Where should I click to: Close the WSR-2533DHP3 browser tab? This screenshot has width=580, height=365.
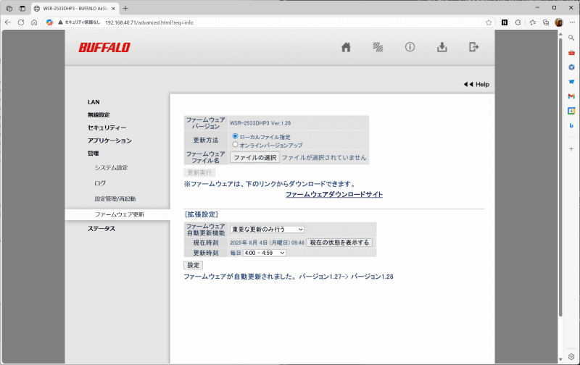pos(113,9)
